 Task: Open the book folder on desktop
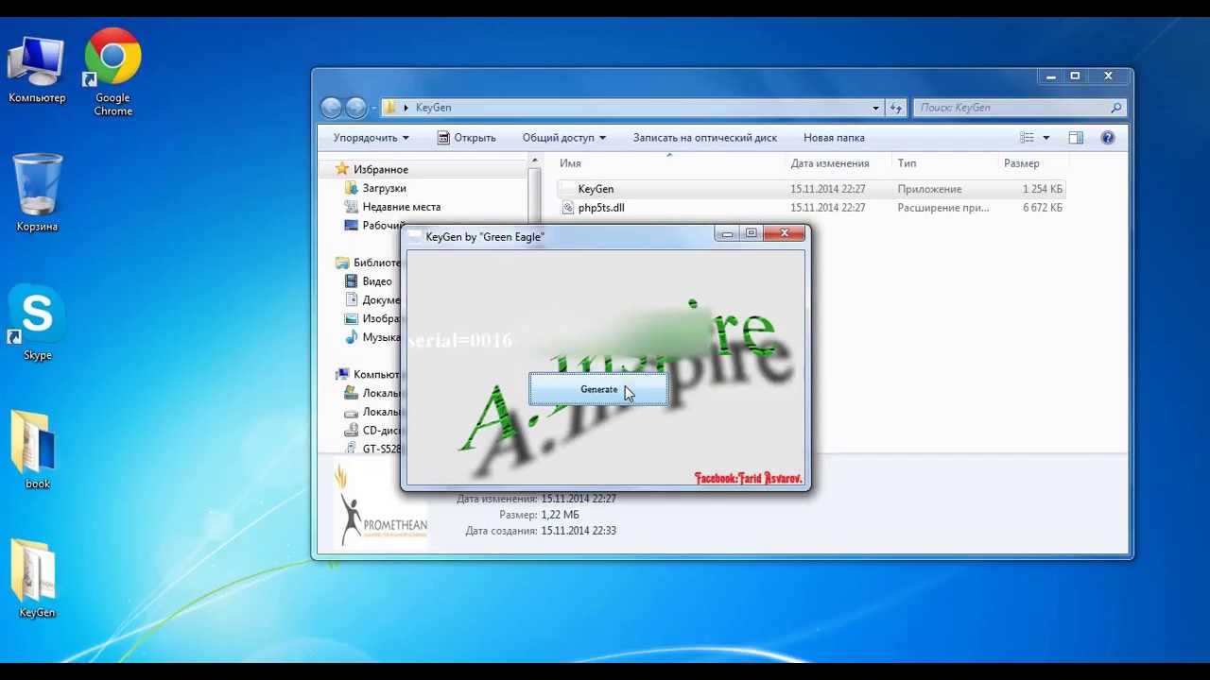(37, 450)
